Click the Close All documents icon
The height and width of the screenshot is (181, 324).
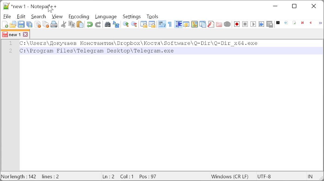(x=46, y=24)
